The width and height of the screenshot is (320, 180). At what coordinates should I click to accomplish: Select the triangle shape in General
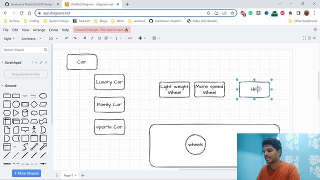[x=16, y=113]
